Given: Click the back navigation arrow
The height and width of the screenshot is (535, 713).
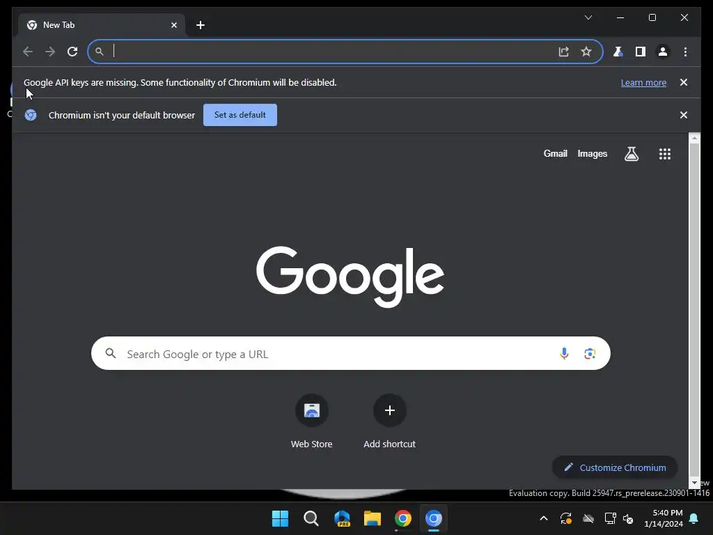Looking at the screenshot, I should (x=28, y=52).
